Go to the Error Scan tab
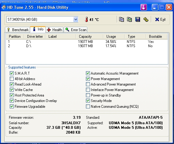174x144 pixels. point(76,30)
